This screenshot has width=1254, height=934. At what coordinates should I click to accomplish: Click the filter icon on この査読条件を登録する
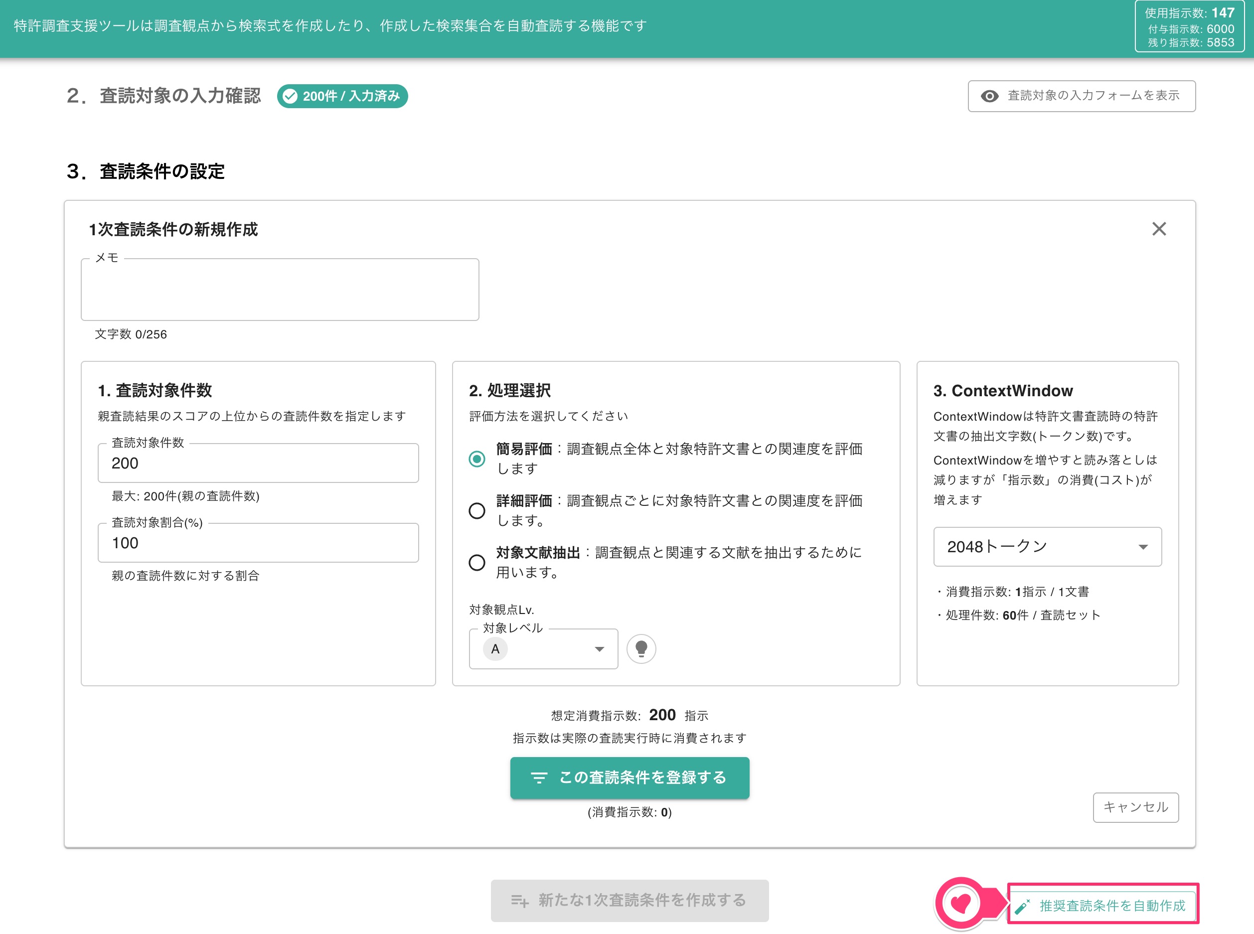[x=539, y=778]
